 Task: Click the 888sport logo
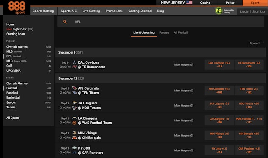(x=17, y=8)
